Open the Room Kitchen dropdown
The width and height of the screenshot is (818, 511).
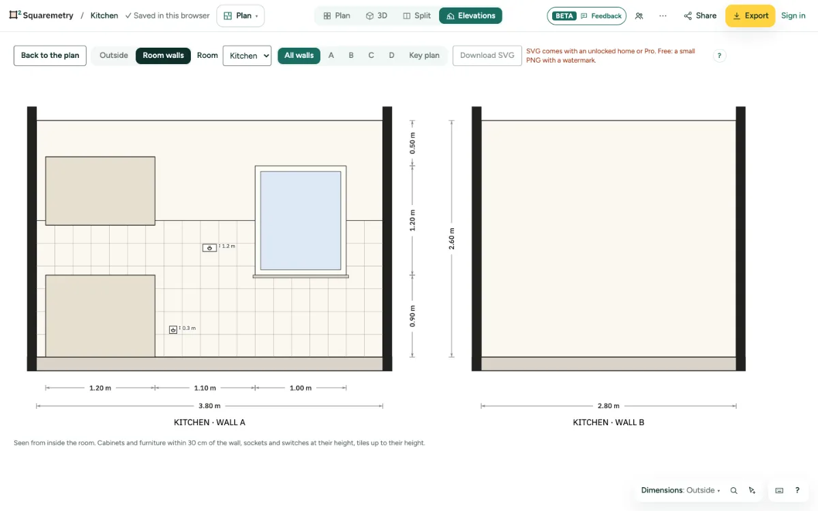[247, 56]
